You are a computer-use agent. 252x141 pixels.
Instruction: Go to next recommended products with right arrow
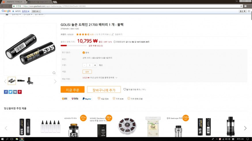point(245,128)
